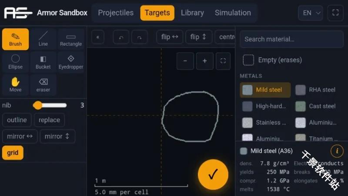348x196 pixels.
Task: Click the centre button in toolbar
Action: pos(225,37)
